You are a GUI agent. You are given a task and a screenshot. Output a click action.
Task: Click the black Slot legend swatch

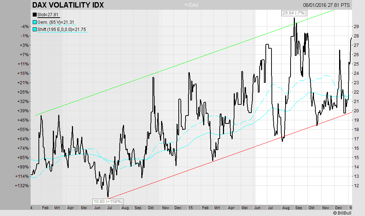[35, 15]
